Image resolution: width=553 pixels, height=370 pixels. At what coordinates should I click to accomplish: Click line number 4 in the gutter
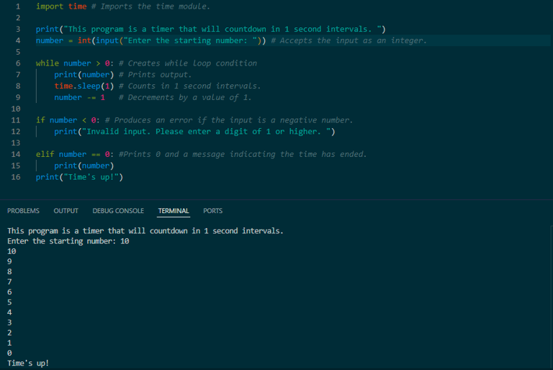tap(18, 40)
